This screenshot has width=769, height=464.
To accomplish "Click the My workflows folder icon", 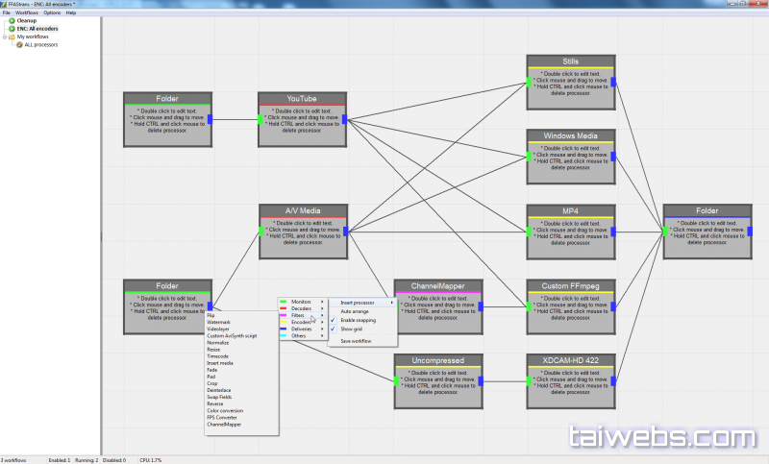I will [x=12, y=37].
